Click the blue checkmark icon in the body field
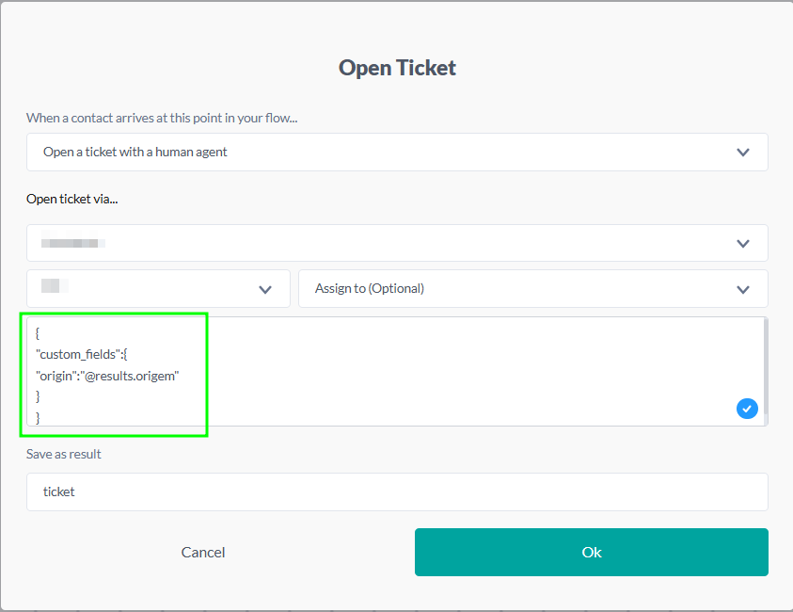The width and height of the screenshot is (793, 612). 747,409
